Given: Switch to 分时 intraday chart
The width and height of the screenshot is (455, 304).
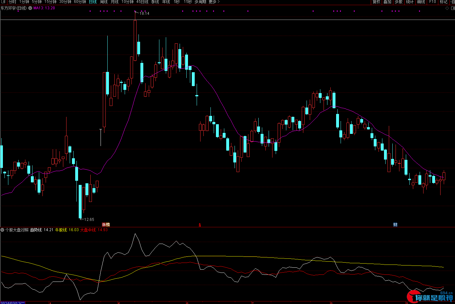Looking at the screenshot, I should [13, 2].
